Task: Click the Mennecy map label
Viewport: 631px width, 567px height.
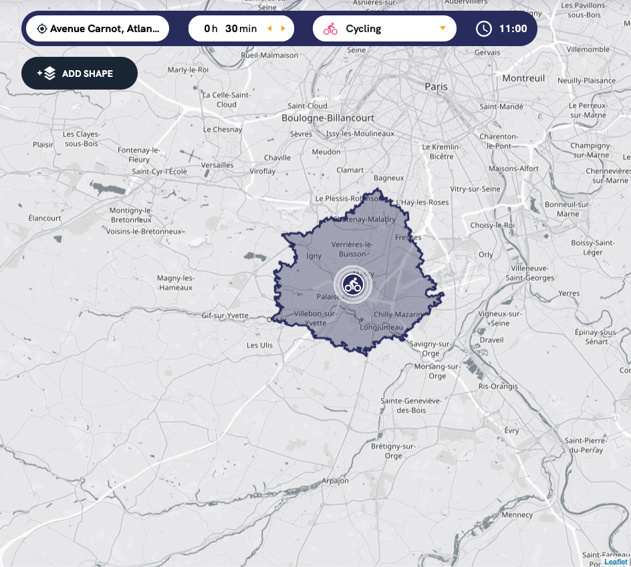Action: click(x=517, y=515)
